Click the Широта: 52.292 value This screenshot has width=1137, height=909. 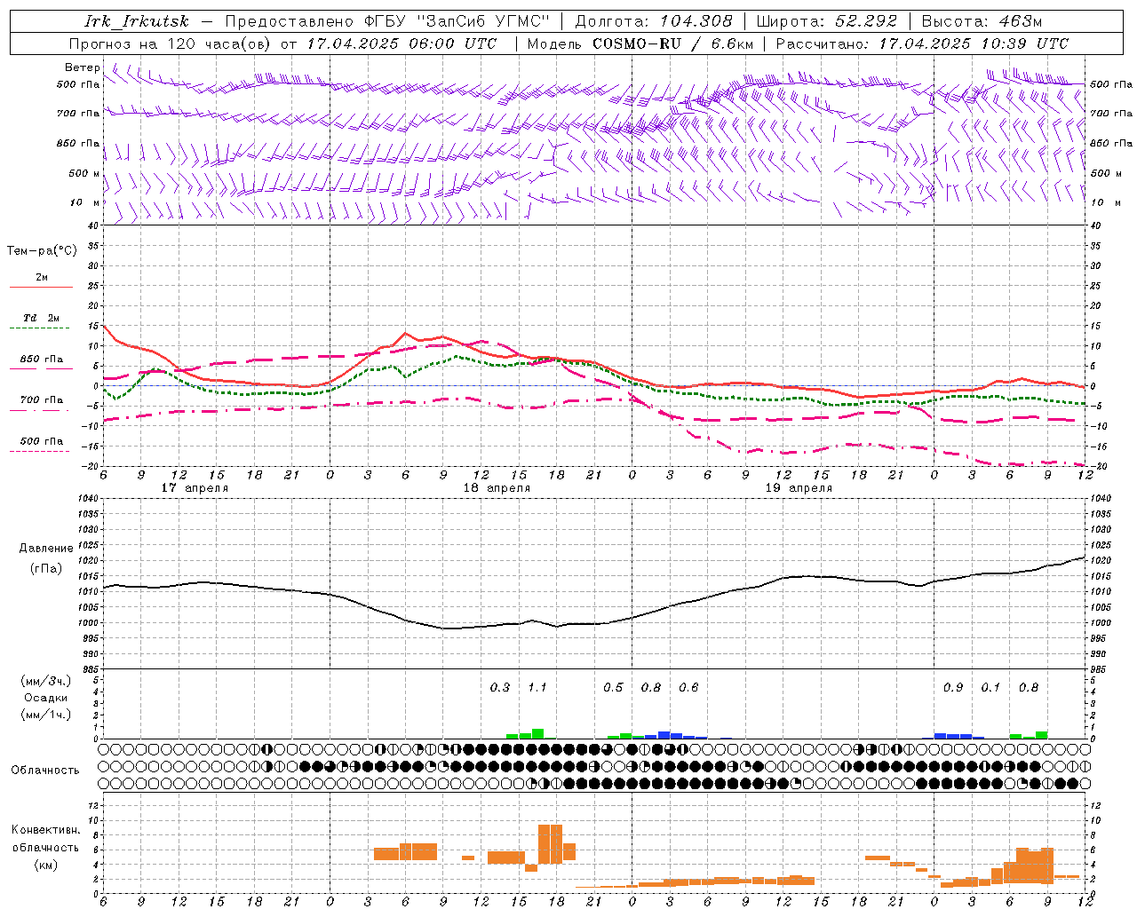click(x=827, y=21)
